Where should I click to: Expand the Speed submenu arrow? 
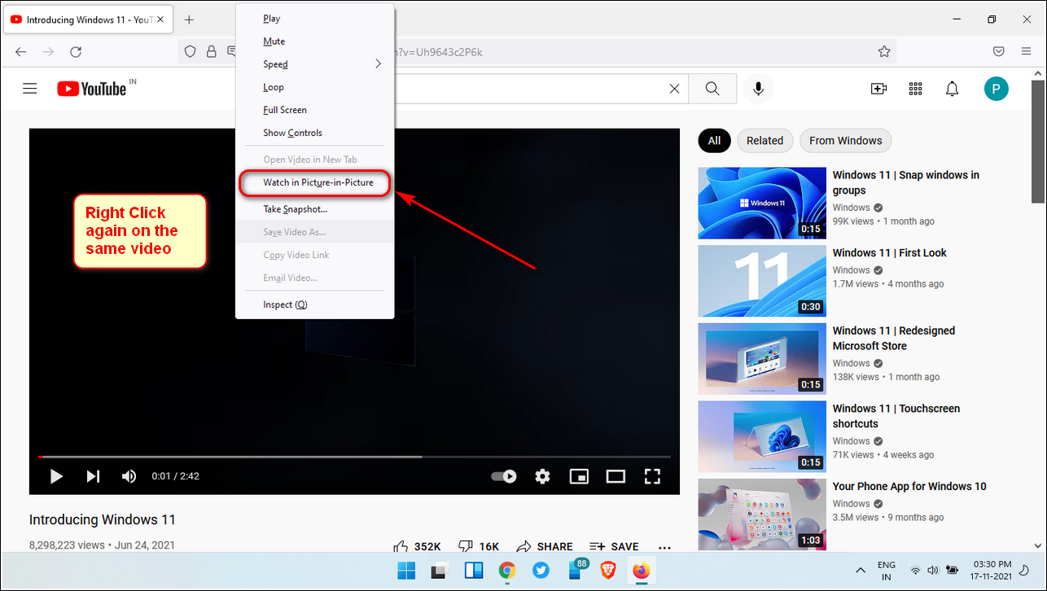(378, 63)
